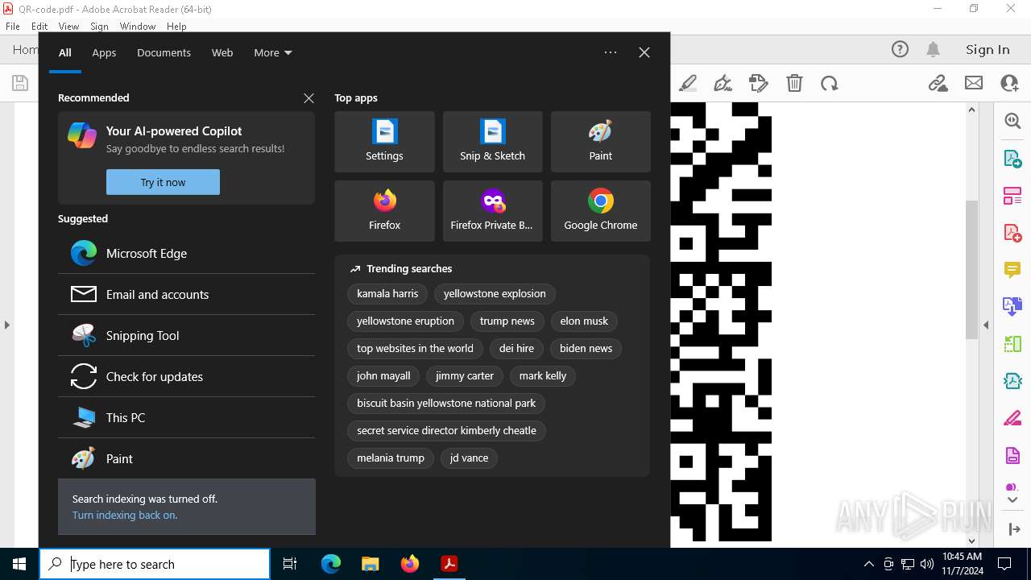The width and height of the screenshot is (1031, 580).
Task: Launch Firefox tile in Top apps
Action: [384, 211]
